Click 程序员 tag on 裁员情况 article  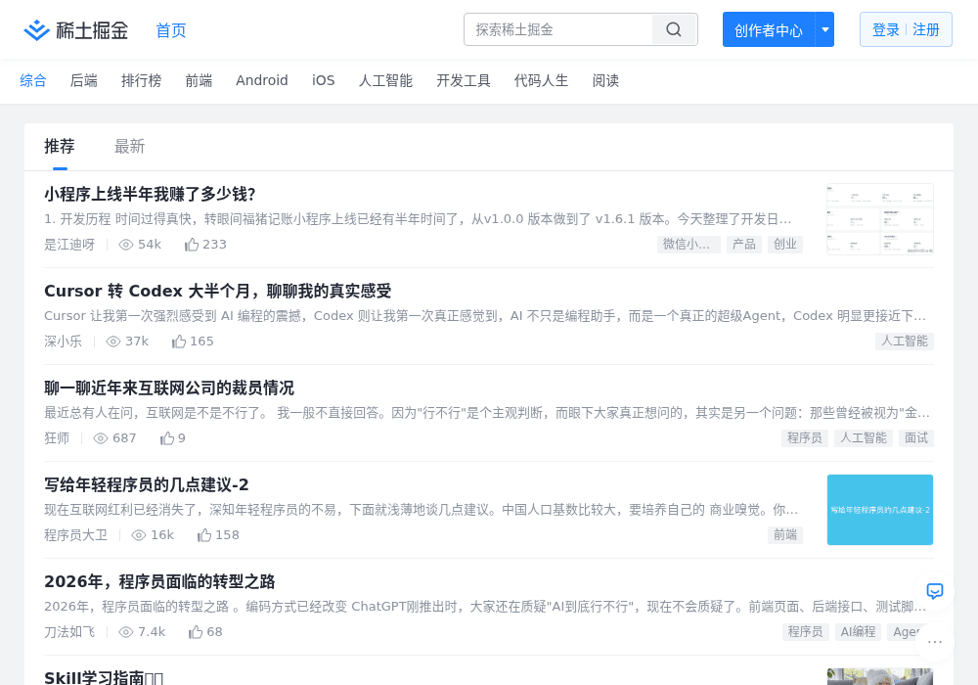(x=805, y=438)
